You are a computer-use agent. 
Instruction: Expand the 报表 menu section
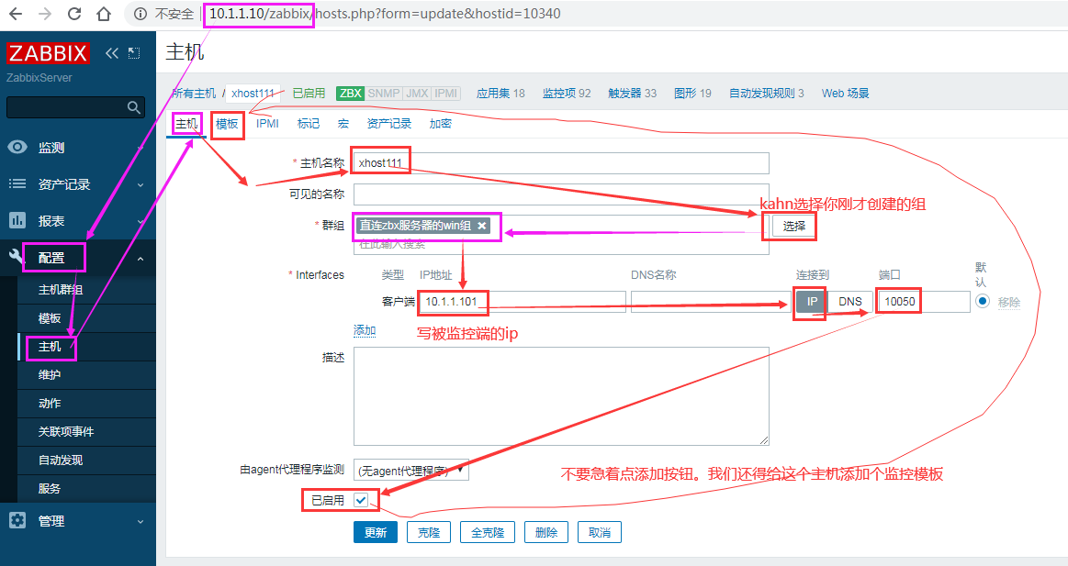coord(141,221)
